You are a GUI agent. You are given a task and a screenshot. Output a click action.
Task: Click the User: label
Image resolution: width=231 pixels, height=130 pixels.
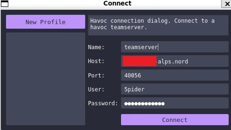coord(96,89)
